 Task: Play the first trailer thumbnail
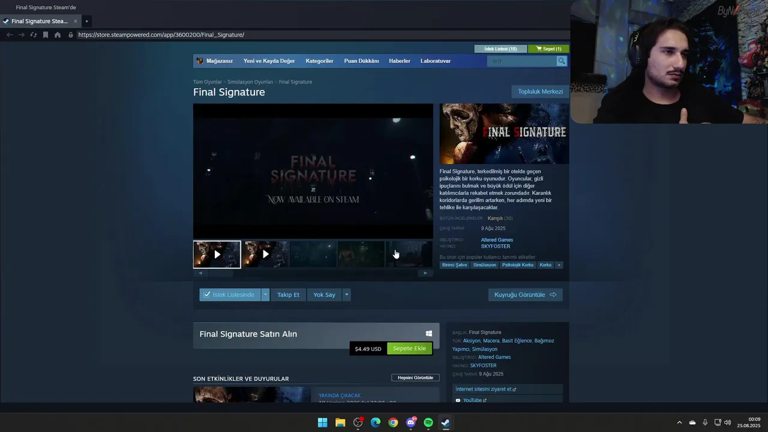click(x=217, y=254)
